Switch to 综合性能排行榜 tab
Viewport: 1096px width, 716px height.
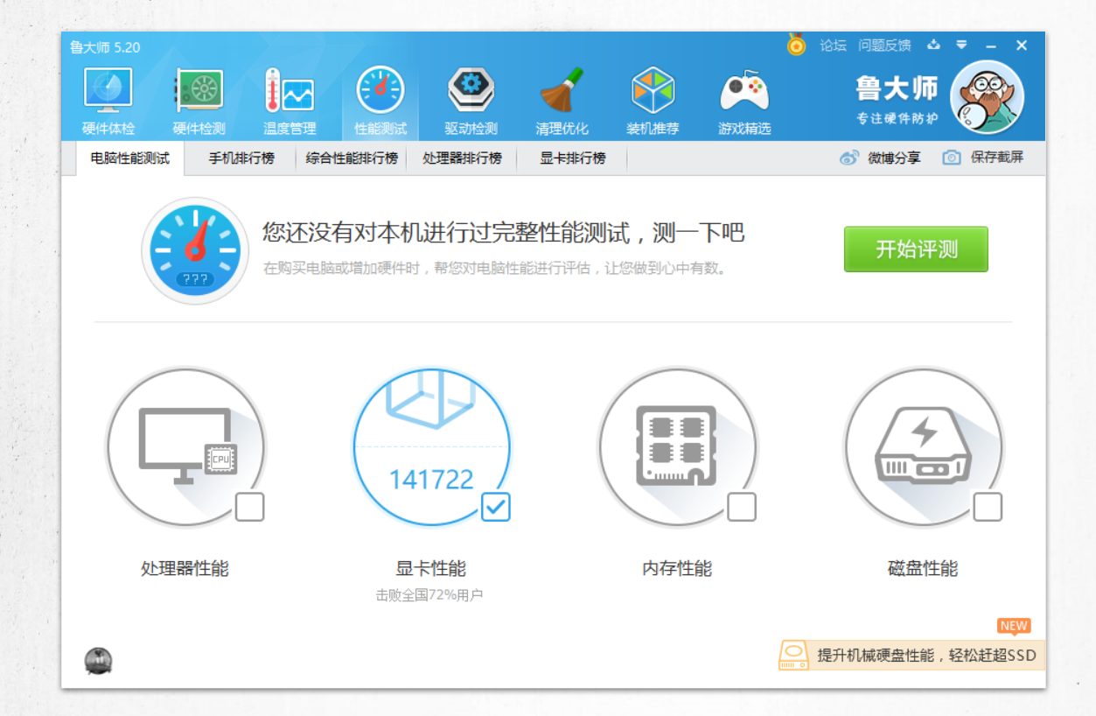pyautogui.click(x=352, y=158)
